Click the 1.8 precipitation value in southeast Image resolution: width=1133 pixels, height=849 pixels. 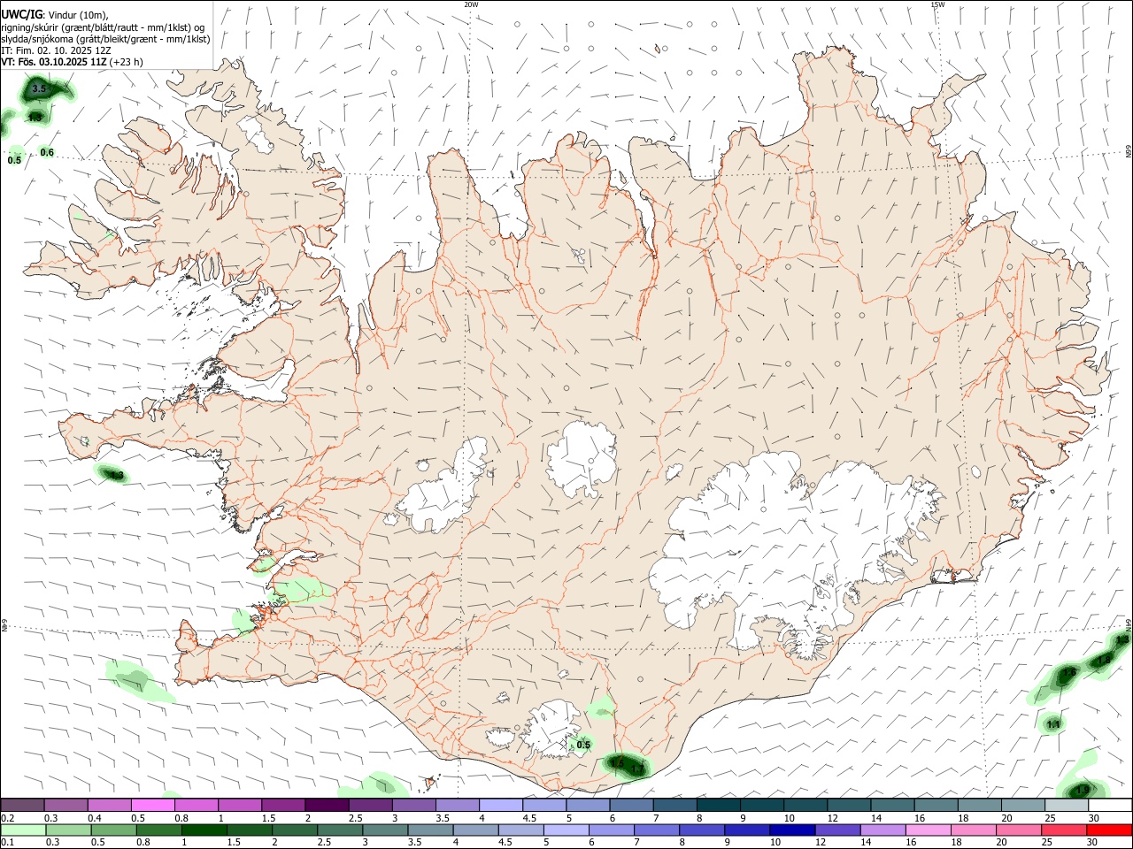[1104, 661]
